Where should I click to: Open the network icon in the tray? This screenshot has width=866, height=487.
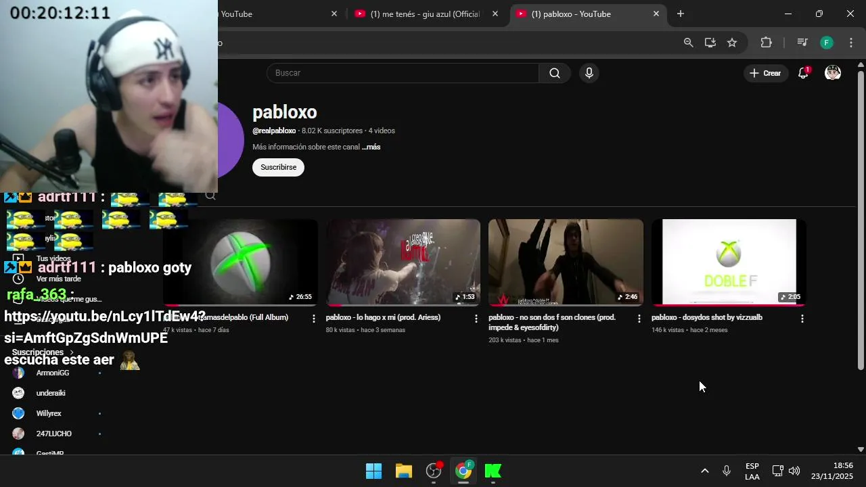(778, 471)
